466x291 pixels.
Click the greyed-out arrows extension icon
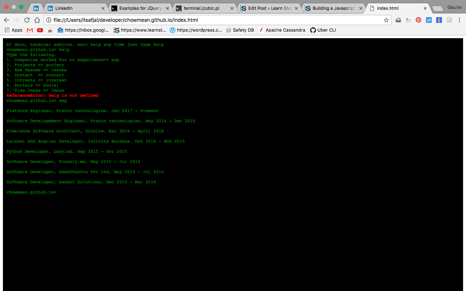coord(449,20)
